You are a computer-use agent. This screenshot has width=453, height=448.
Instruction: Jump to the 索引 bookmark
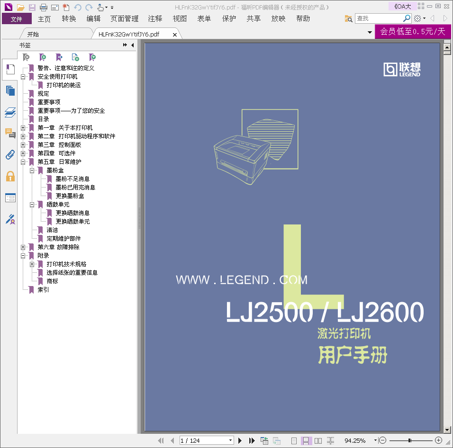43,290
